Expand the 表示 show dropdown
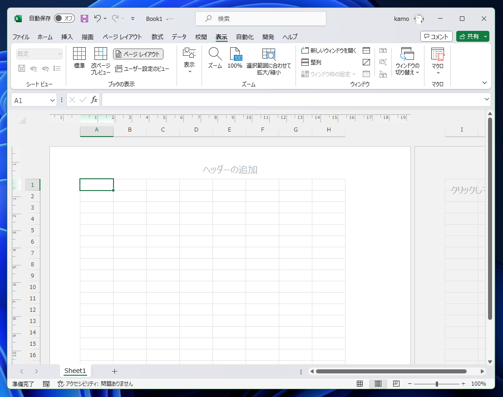The image size is (503, 397). click(189, 65)
